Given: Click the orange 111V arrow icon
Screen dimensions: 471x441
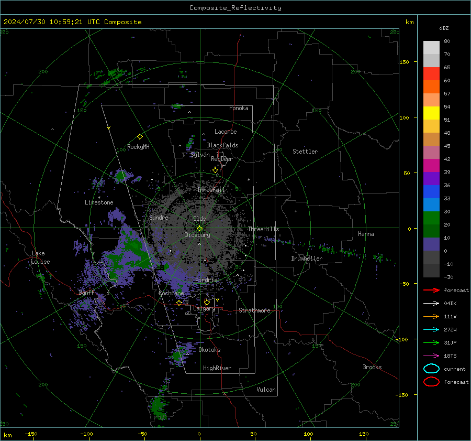Looking at the screenshot, I should 431,316.
